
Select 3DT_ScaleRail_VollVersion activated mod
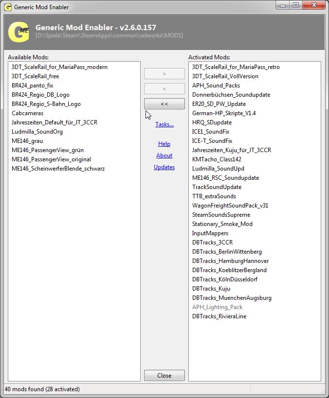coord(225,76)
